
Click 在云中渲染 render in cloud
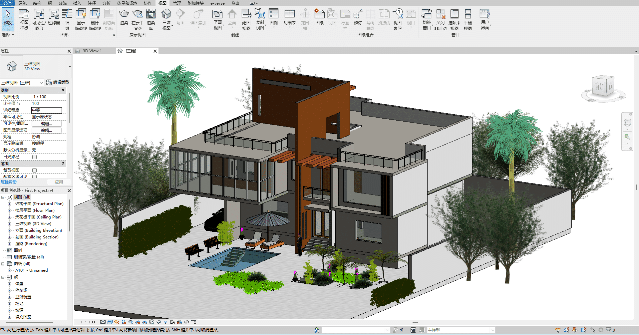(138, 19)
